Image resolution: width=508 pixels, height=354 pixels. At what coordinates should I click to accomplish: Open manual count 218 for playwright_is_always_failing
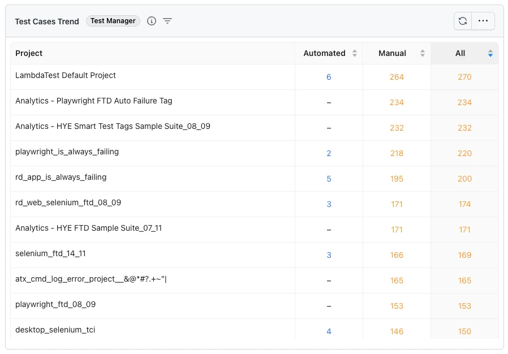click(x=397, y=153)
